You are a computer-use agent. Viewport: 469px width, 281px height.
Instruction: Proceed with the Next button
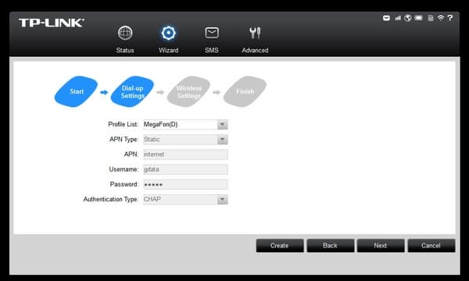pos(381,245)
